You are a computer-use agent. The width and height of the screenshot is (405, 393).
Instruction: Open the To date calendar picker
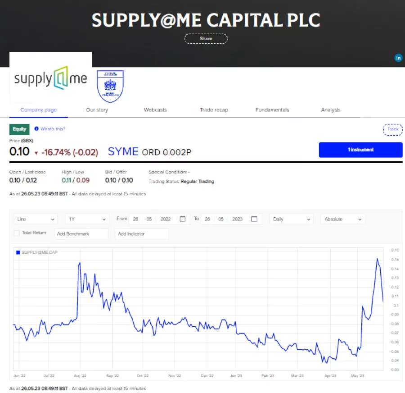tap(254, 219)
